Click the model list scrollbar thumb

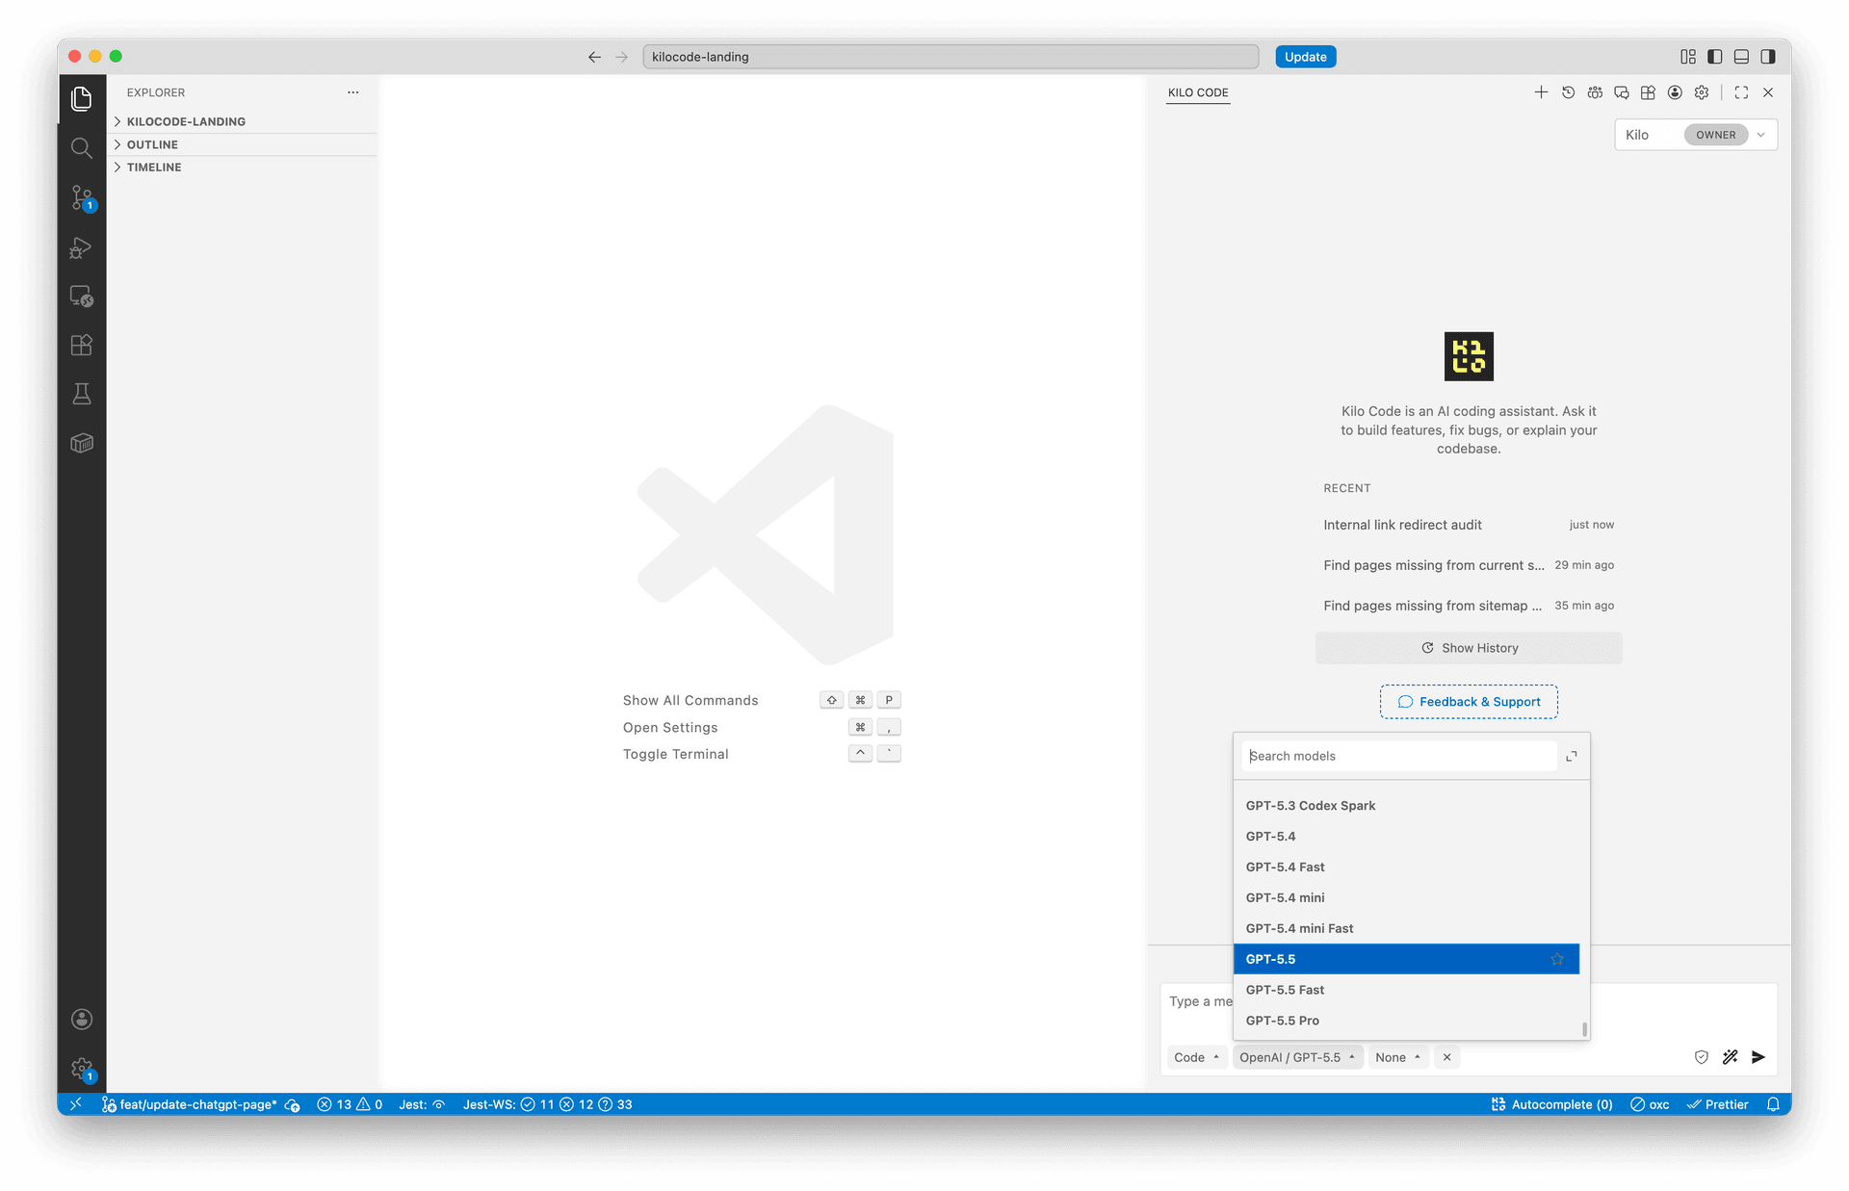pos(1584,1029)
